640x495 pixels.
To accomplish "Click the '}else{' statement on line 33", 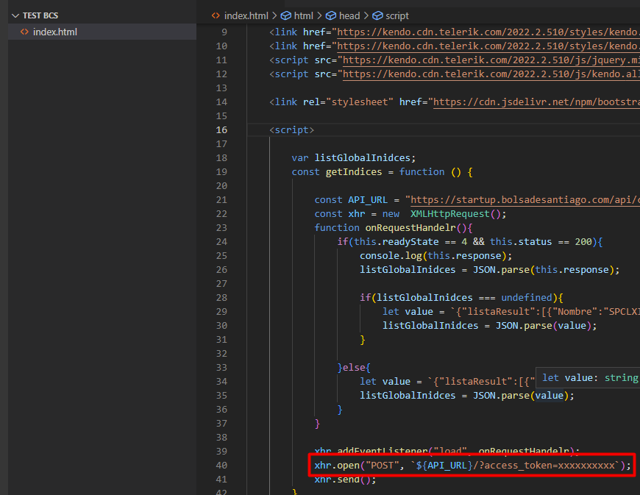I will click(353, 368).
